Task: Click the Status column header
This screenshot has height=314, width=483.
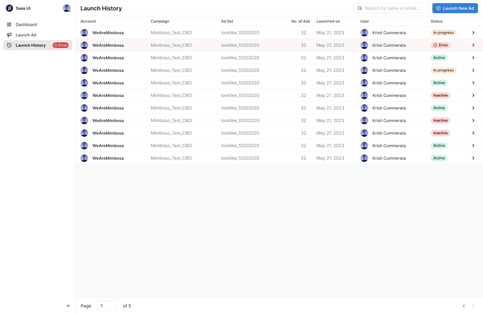Action: [436, 21]
